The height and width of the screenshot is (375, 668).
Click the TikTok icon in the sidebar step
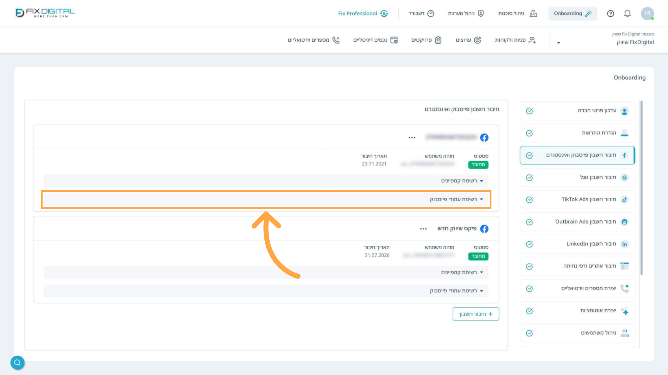coord(625,199)
